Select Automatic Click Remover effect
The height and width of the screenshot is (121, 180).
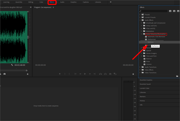pos(156,37)
